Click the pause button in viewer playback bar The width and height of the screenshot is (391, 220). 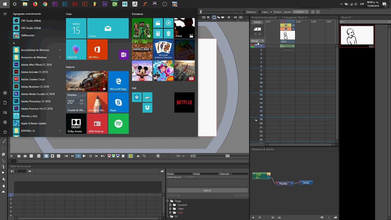[78, 156]
